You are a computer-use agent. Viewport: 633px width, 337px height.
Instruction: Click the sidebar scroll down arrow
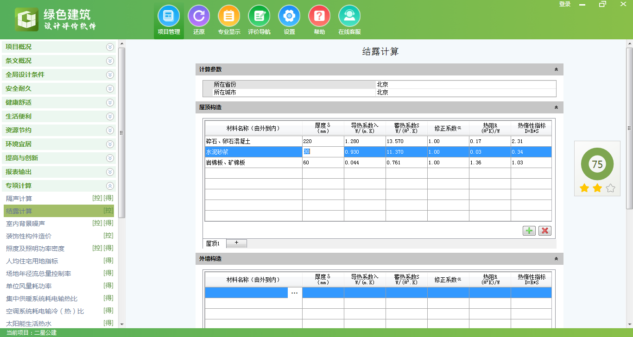121,325
